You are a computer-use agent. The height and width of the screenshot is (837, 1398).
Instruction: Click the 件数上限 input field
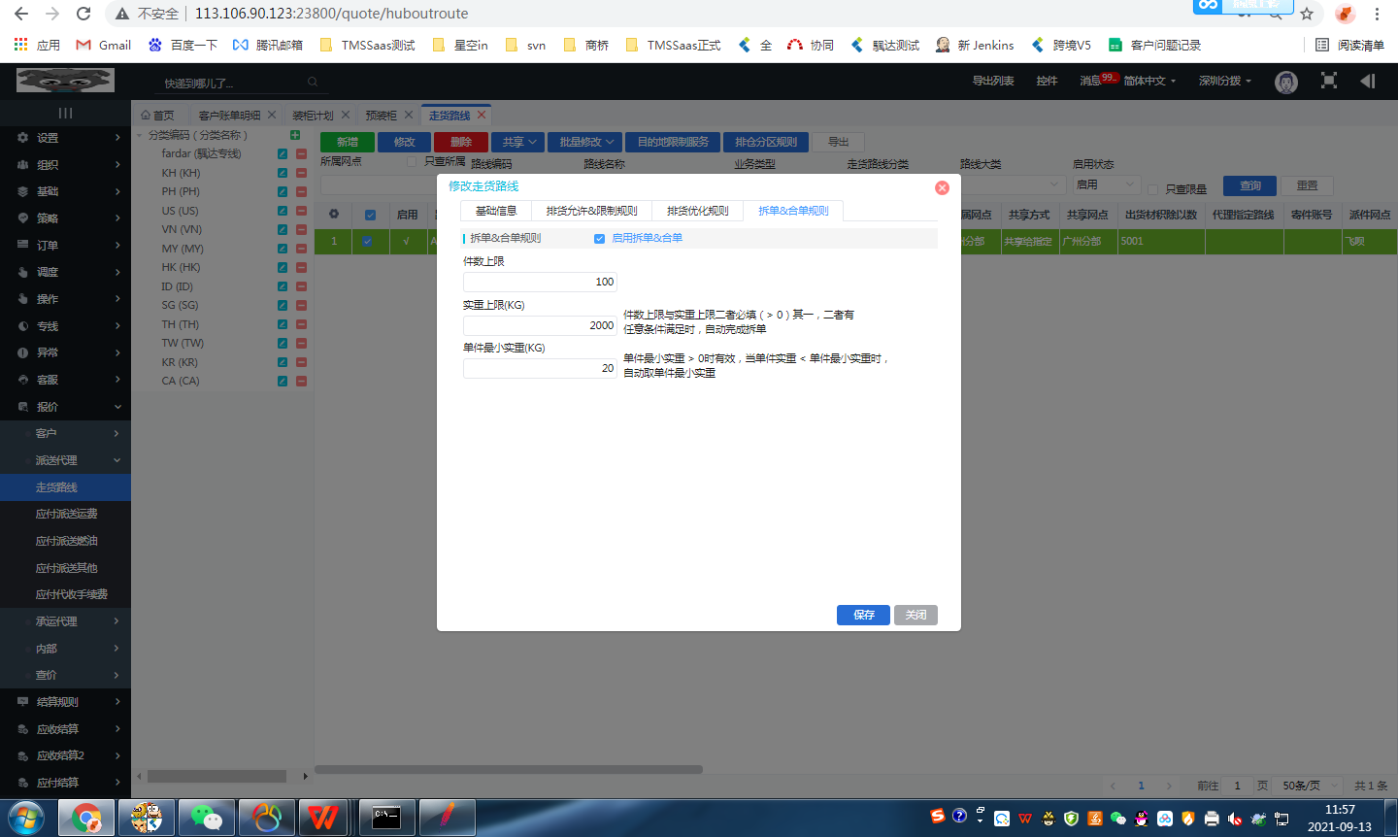click(540, 282)
